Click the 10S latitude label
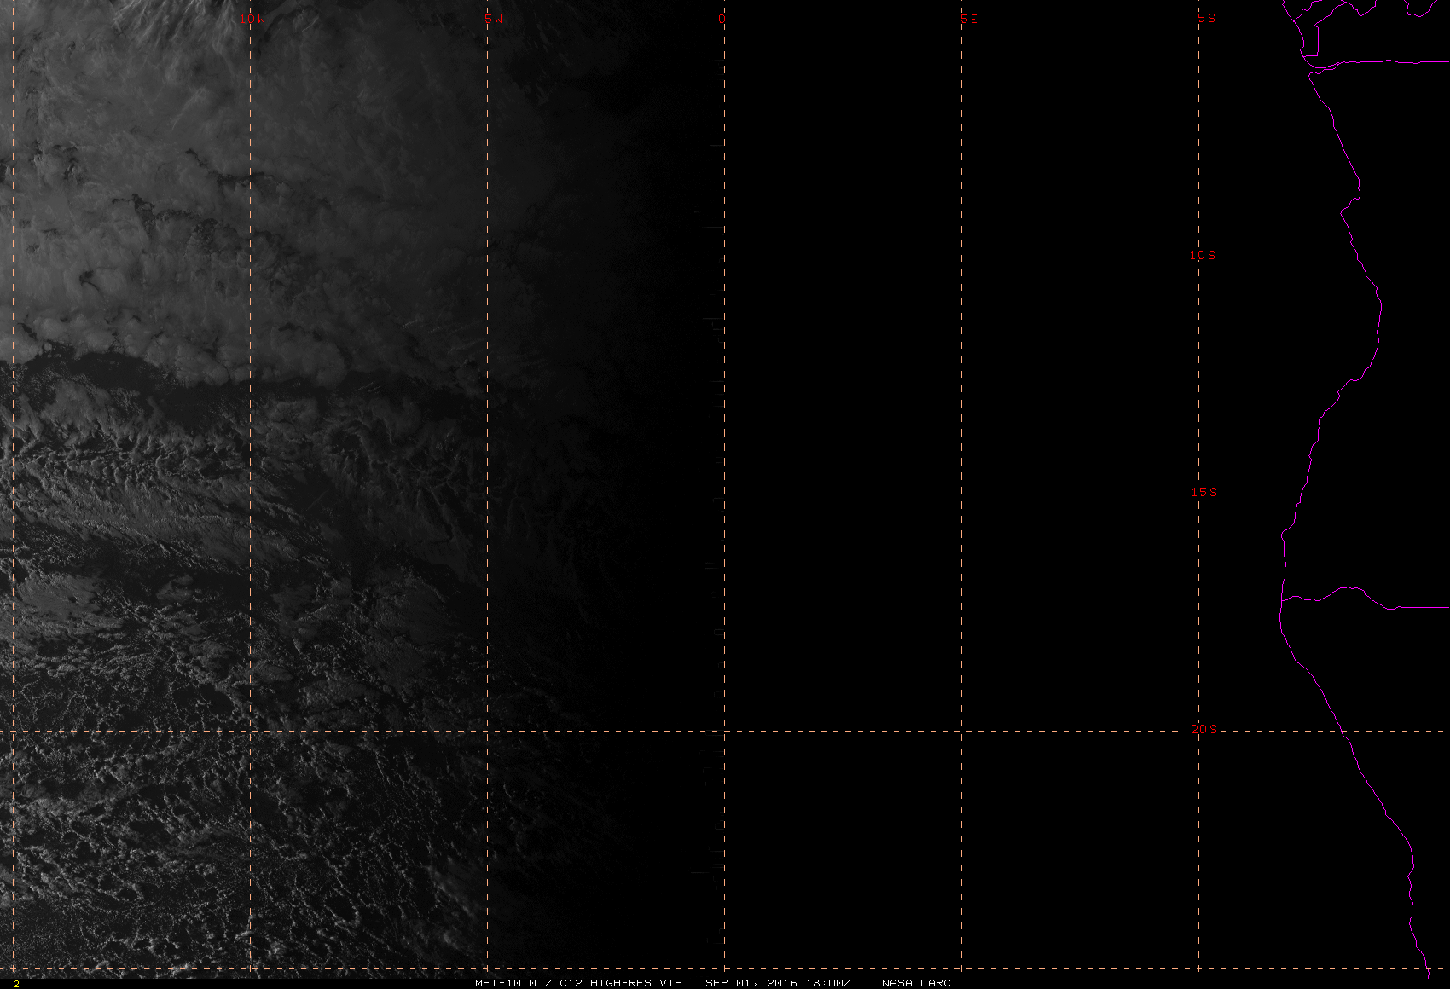 pyautogui.click(x=1203, y=255)
